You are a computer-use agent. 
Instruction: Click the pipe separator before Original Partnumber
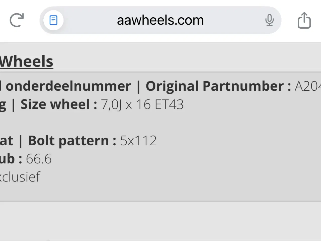tap(138, 87)
